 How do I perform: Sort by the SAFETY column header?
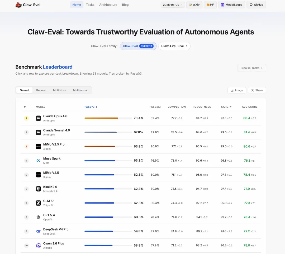[x=226, y=107]
